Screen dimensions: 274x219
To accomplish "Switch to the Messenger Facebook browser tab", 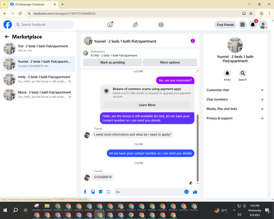I will point(33,4).
